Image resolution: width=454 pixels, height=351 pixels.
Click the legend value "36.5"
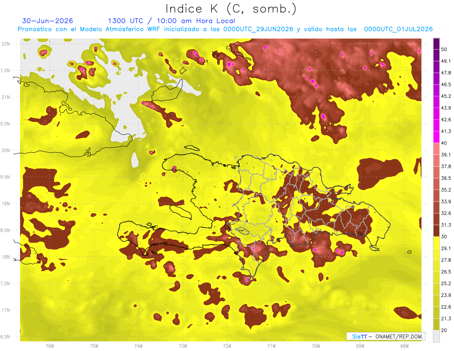tap(446, 178)
